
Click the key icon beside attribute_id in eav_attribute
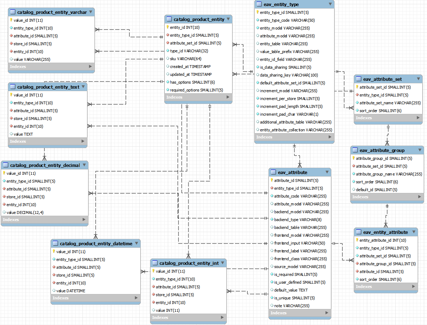tap(272, 180)
